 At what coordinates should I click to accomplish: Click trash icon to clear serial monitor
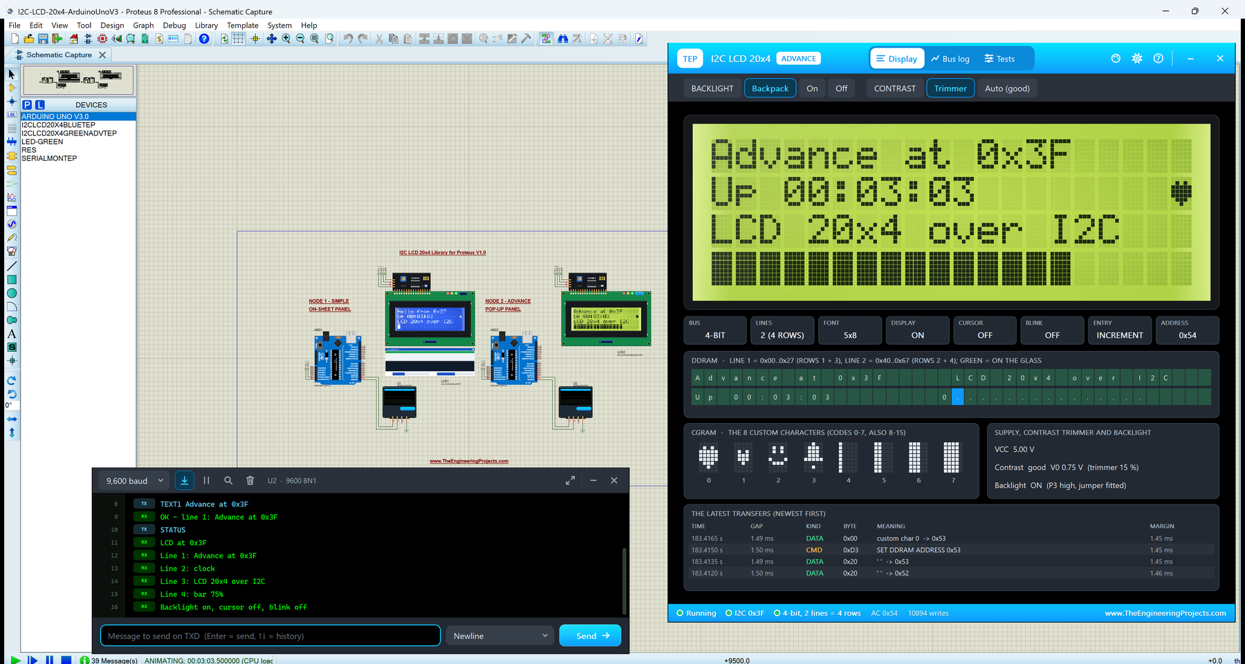(x=250, y=480)
